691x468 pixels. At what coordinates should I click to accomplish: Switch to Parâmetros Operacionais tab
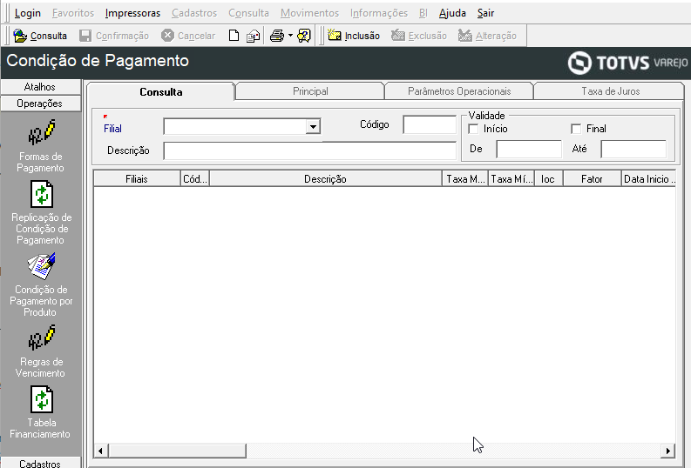coord(459,91)
